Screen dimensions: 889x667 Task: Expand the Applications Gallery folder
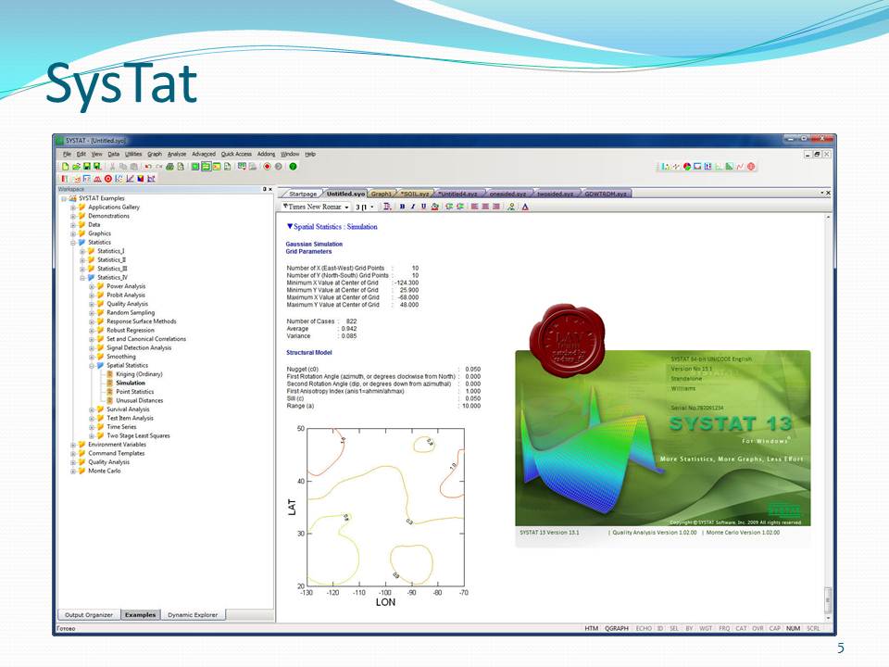[73, 208]
